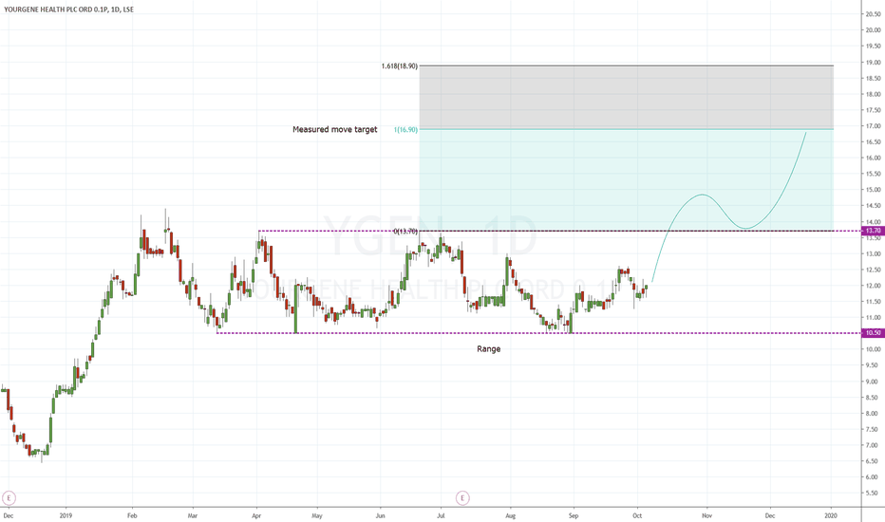Click the 2020 label on the time axis
Viewport: 885px width, 522px height.
pyautogui.click(x=831, y=515)
